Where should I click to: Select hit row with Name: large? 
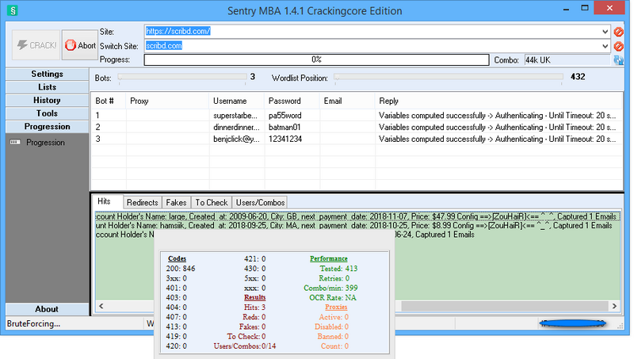[357, 216]
